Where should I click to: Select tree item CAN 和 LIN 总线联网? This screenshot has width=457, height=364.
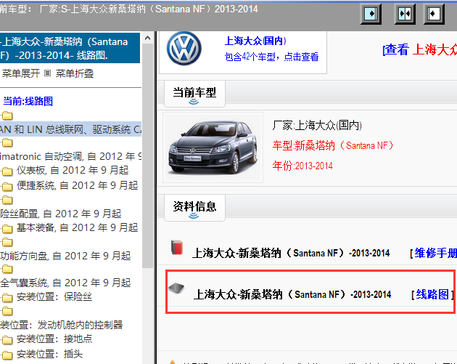point(70,129)
